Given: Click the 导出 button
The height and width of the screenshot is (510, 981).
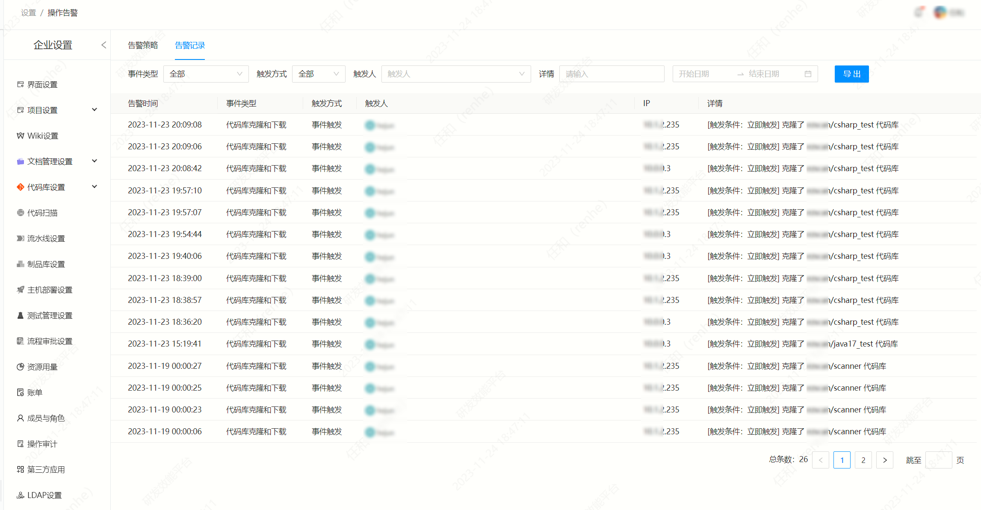Looking at the screenshot, I should coord(851,74).
